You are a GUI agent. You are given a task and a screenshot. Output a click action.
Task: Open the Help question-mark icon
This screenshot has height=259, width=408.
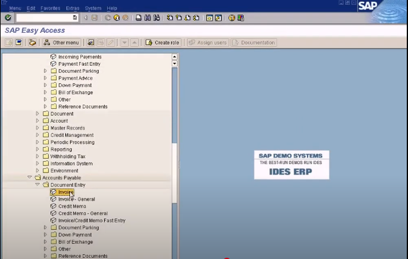click(231, 18)
